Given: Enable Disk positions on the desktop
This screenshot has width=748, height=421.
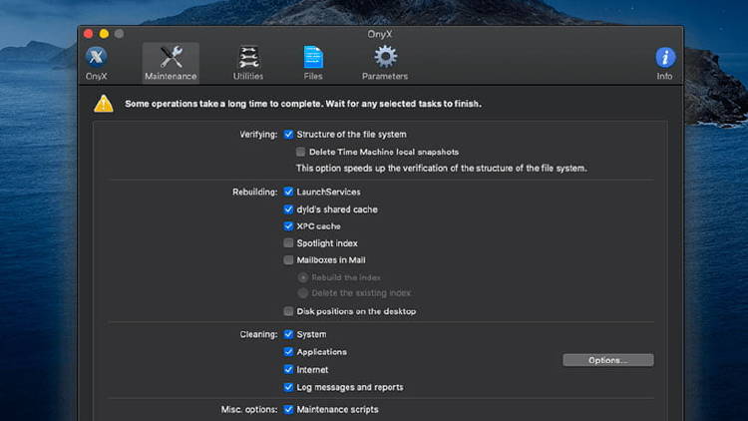Looking at the screenshot, I should [x=288, y=311].
